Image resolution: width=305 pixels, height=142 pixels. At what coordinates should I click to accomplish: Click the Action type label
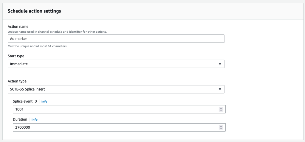(17, 81)
